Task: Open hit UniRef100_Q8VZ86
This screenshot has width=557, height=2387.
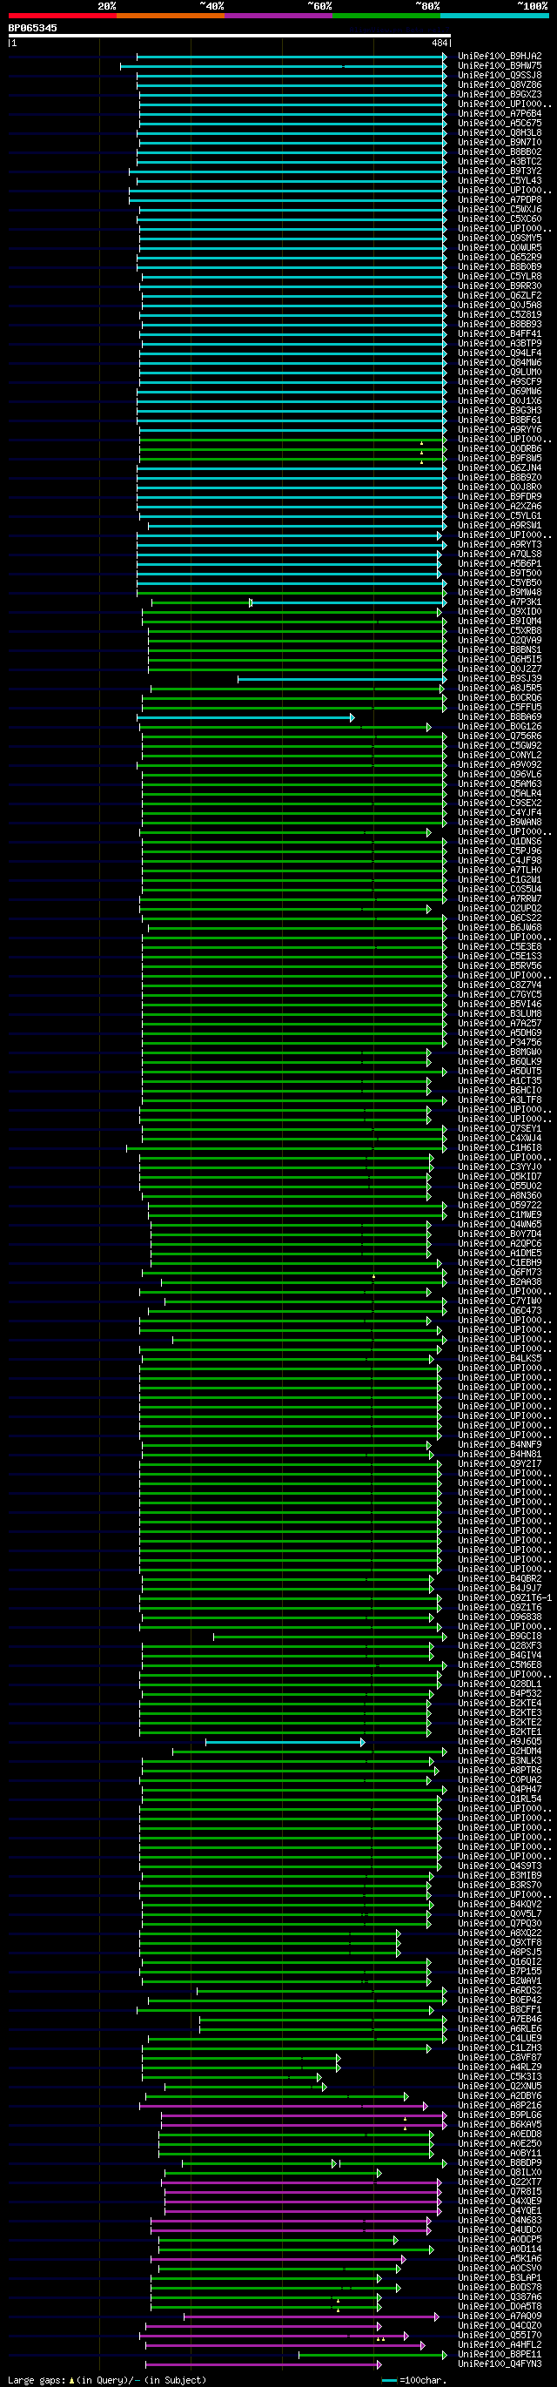Action: click(x=500, y=85)
